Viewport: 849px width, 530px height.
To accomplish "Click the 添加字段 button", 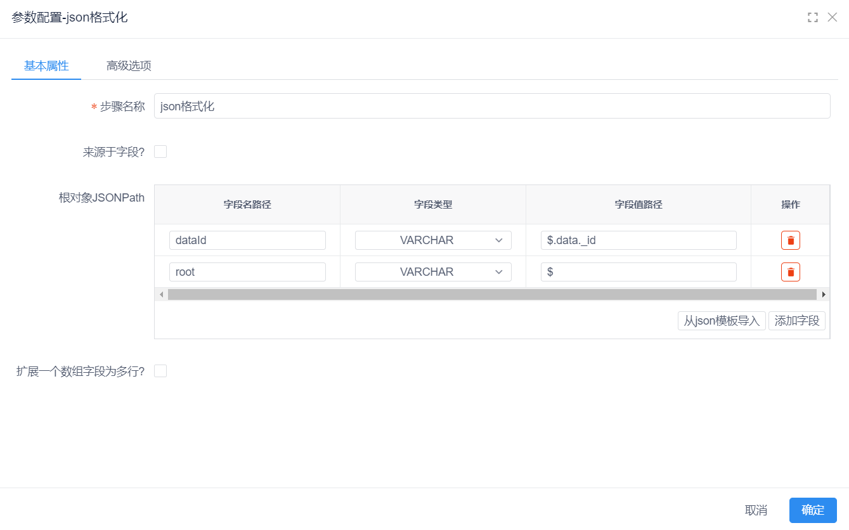I will (797, 321).
